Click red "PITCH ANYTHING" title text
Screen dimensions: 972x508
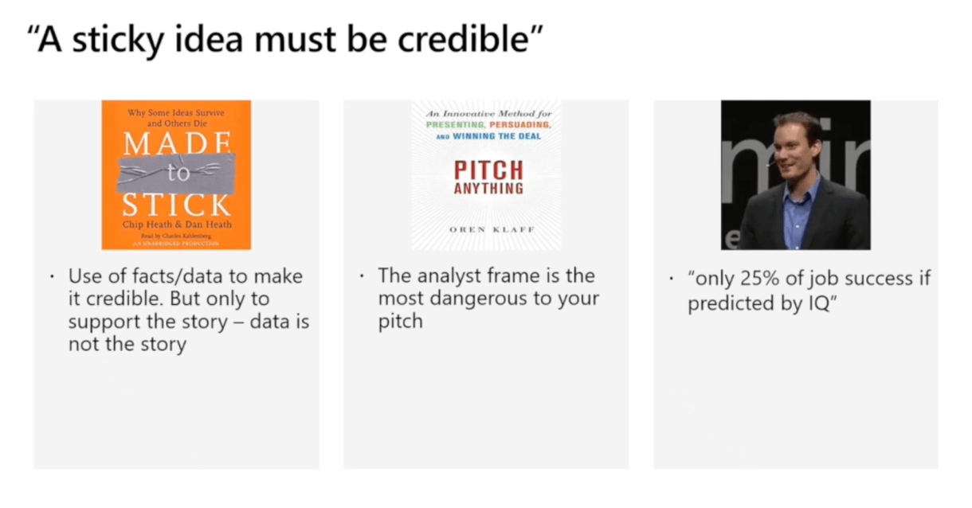coord(488,178)
